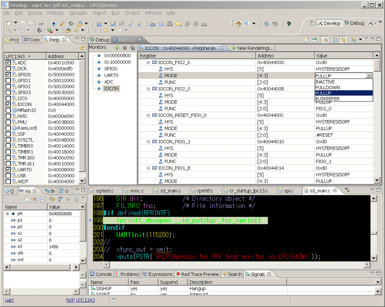Click the hammer Build icon in the toolbar
This screenshot has height=307, width=385.
9,30
